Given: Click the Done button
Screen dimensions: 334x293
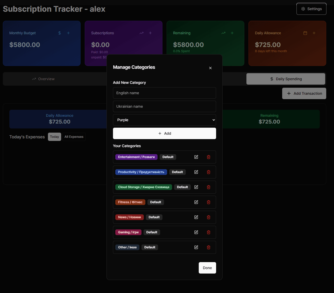Looking at the screenshot, I should click(x=207, y=268).
